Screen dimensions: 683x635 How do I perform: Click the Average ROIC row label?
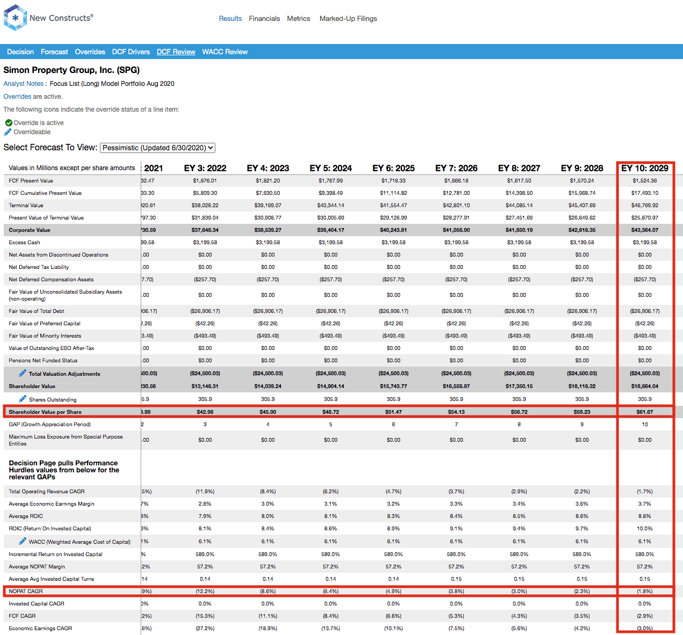pos(26,516)
